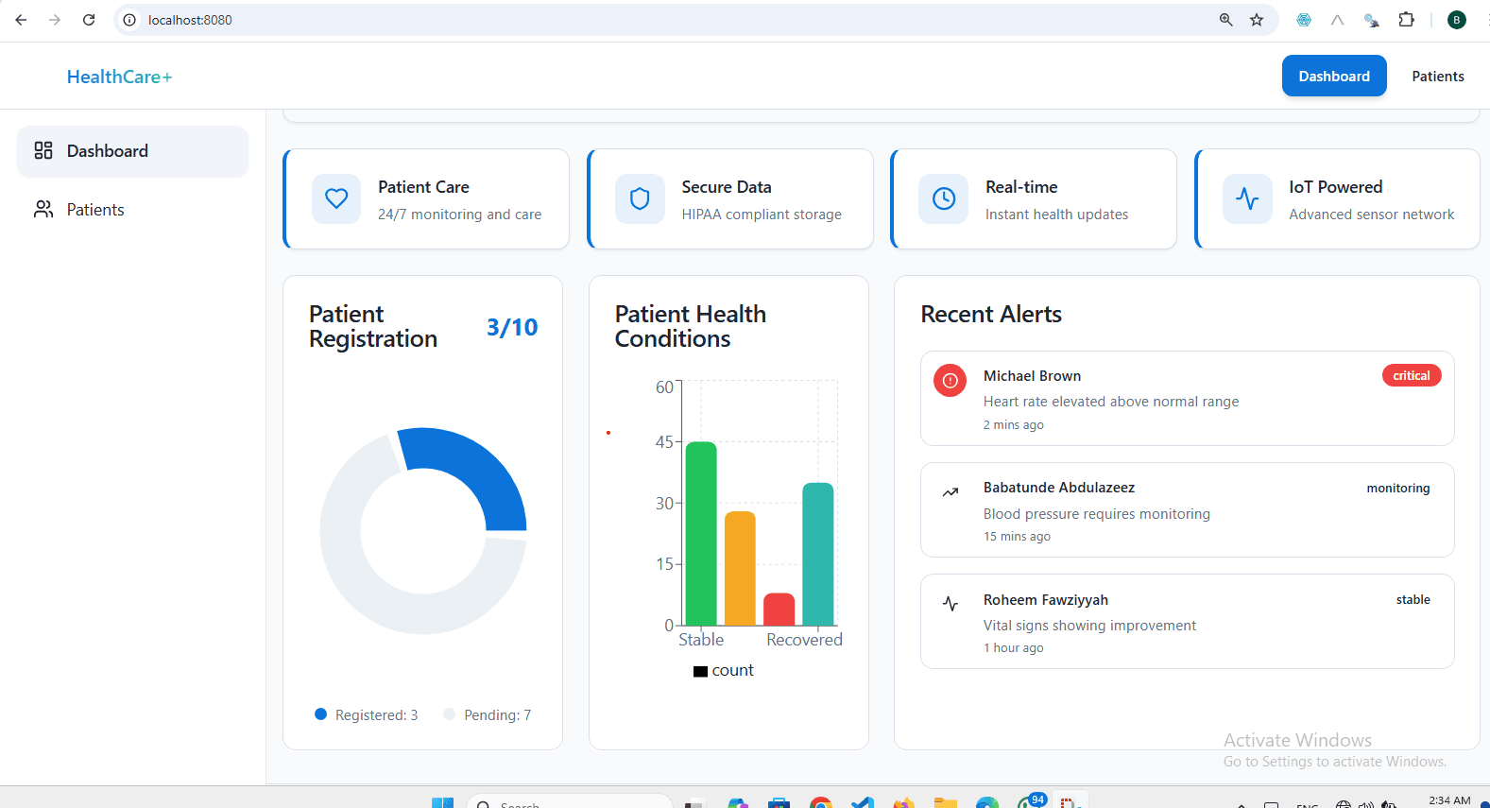The height and width of the screenshot is (808, 1490).
Task: Reload the page using the refresh button
Action: click(89, 20)
